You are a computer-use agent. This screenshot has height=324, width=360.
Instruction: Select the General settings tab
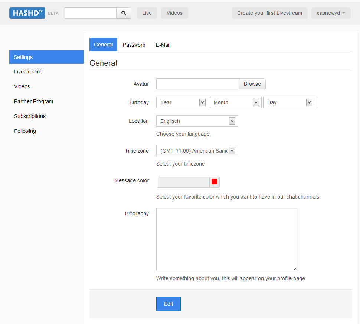point(103,45)
